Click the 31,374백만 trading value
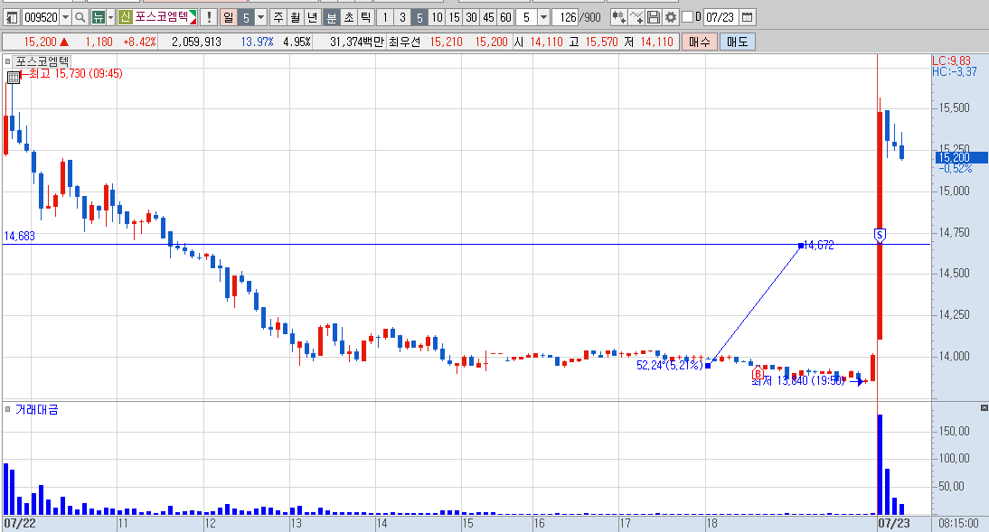989x532 pixels. point(356,42)
